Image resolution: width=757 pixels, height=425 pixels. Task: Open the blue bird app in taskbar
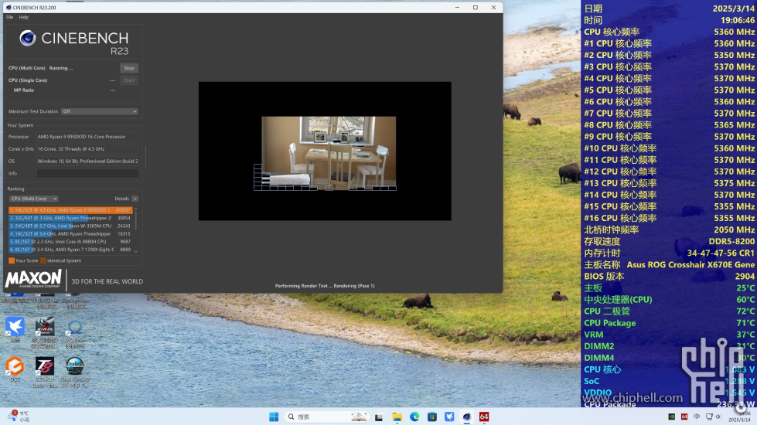pyautogui.click(x=449, y=416)
